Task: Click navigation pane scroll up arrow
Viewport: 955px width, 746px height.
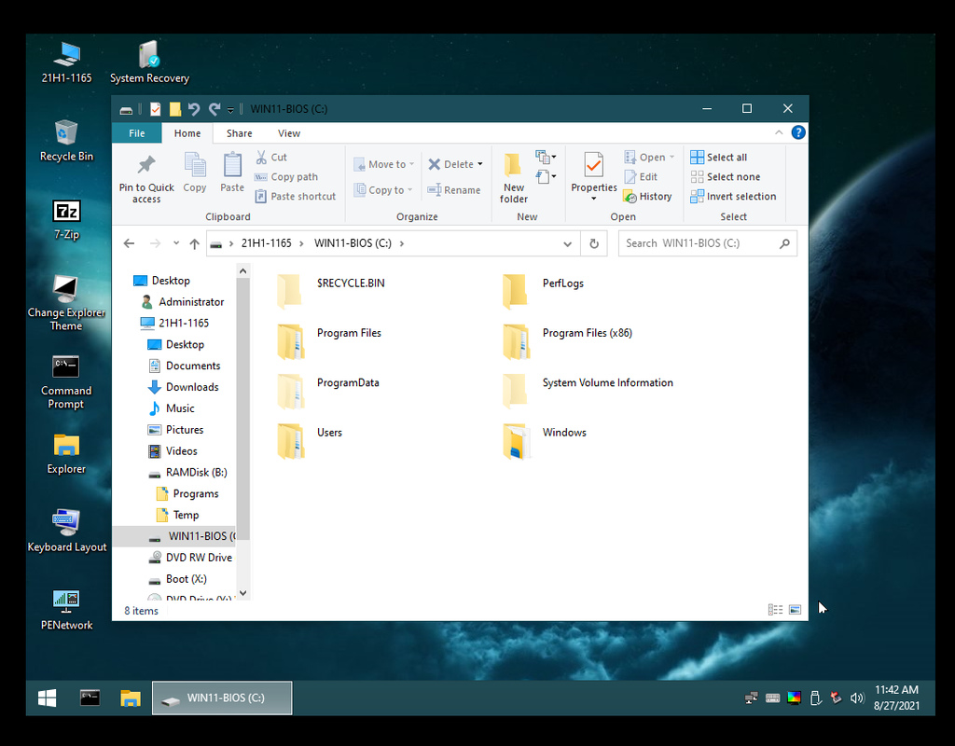Action: pos(243,271)
